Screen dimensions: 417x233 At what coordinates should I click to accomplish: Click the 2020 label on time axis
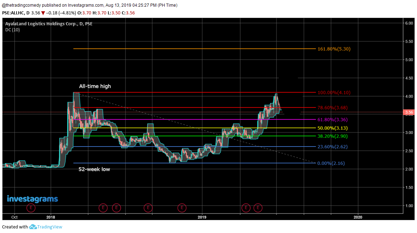(358, 217)
